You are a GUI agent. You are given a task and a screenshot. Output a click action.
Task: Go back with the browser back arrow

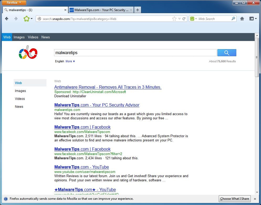7,19
